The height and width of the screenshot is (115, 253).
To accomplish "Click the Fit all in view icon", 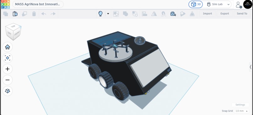I will click(x=8, y=58).
